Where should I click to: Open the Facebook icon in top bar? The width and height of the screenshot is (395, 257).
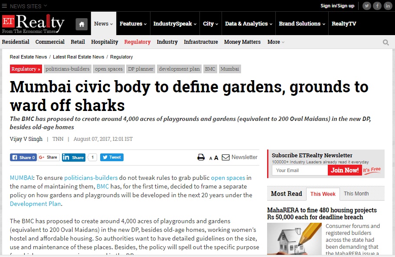click(377, 6)
